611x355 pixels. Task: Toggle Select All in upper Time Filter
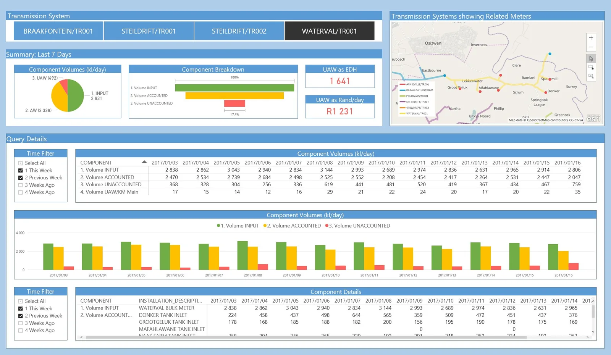tap(21, 163)
